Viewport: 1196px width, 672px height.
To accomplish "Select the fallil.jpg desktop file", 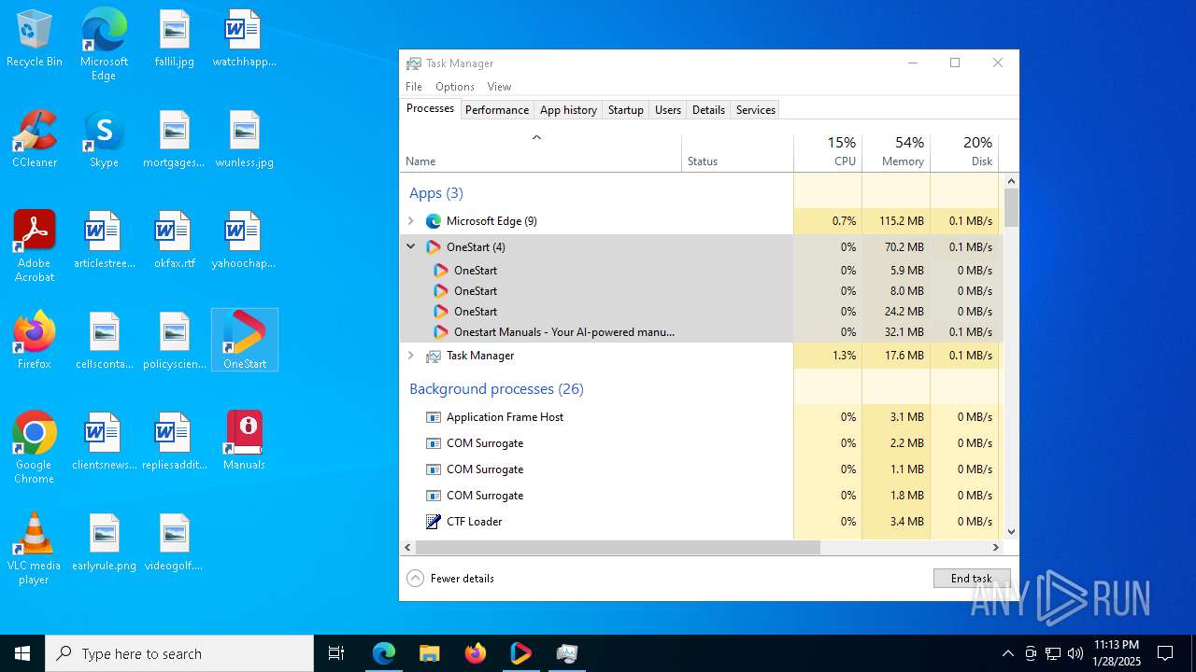I will click(x=174, y=39).
